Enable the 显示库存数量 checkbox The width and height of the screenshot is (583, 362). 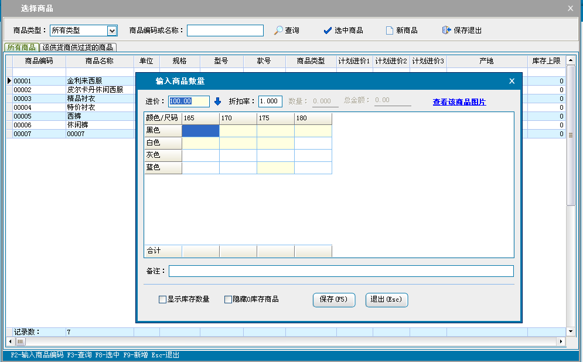click(x=163, y=300)
